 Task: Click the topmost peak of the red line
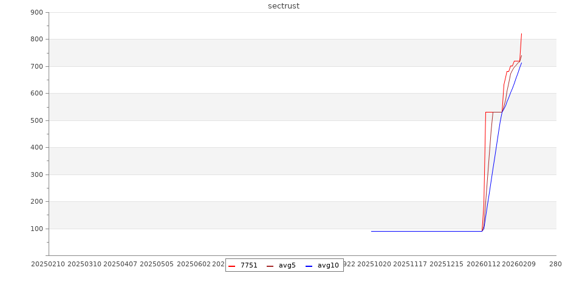click(x=521, y=34)
